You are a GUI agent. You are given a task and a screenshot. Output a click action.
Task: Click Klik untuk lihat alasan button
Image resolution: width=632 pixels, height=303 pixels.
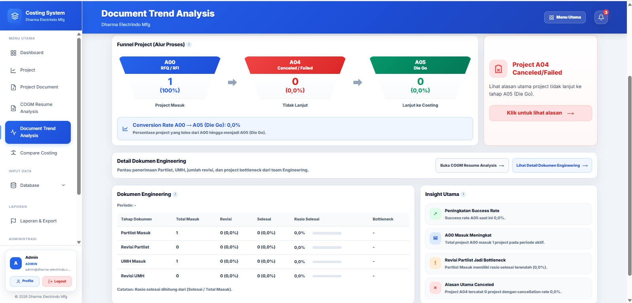click(x=540, y=113)
